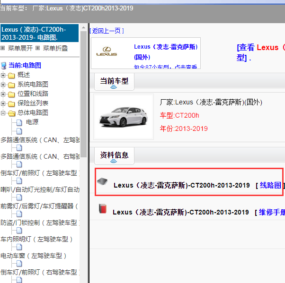Collapse the 总体电路图 folder
The image size is (285, 283).
[x=3, y=113]
